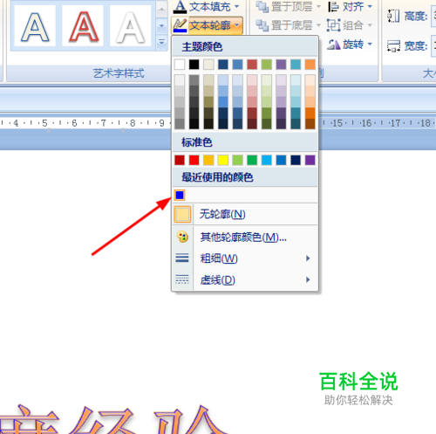The image size is (436, 434).
Task: Click the Height (高度) icon
Action: (393, 16)
